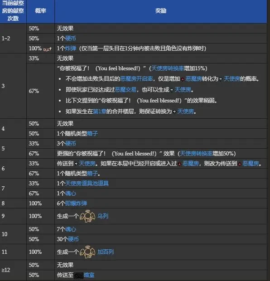270x281 pixels.
Task: Open the 硬币 link in the 30个硬币 row
Action: [x=73, y=239]
